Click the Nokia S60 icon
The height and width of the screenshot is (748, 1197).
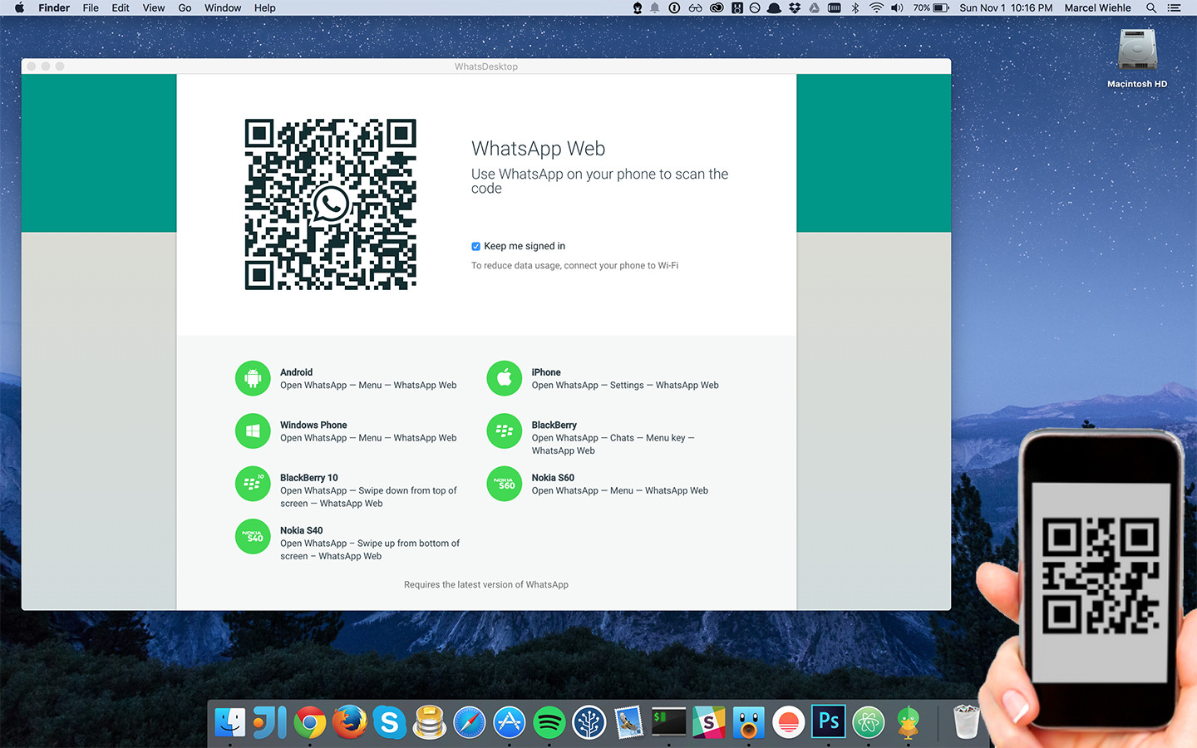(504, 484)
